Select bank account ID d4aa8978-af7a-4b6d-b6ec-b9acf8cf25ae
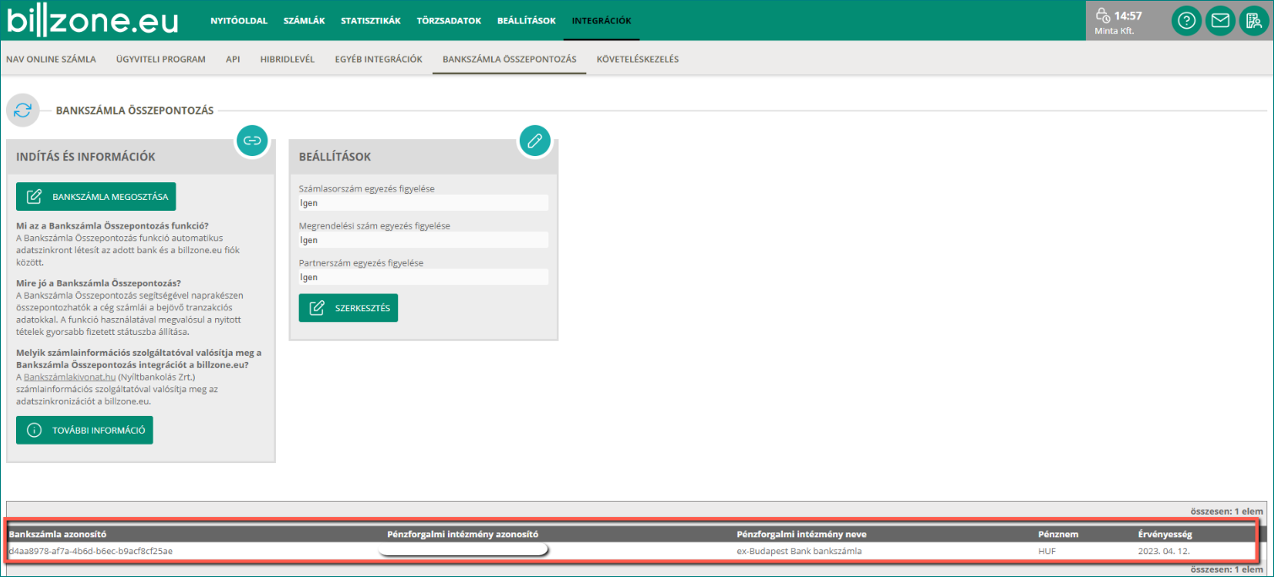The image size is (1274, 577). click(90, 551)
